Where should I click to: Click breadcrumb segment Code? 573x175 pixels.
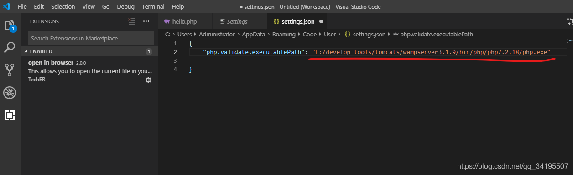pyautogui.click(x=310, y=34)
